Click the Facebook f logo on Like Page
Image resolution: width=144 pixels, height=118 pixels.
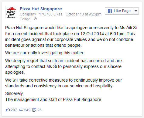pyautogui.click(x=110, y=11)
